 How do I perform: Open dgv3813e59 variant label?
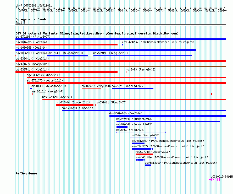pos(181,163)
